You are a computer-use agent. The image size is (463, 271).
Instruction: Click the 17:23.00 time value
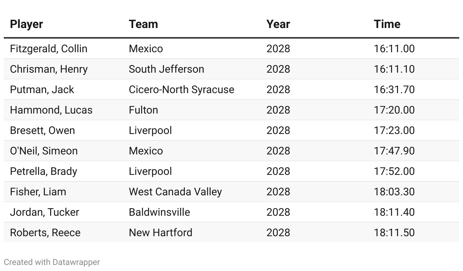click(x=394, y=131)
